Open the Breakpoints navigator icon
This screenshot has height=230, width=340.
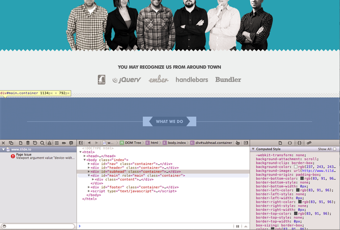64,143
